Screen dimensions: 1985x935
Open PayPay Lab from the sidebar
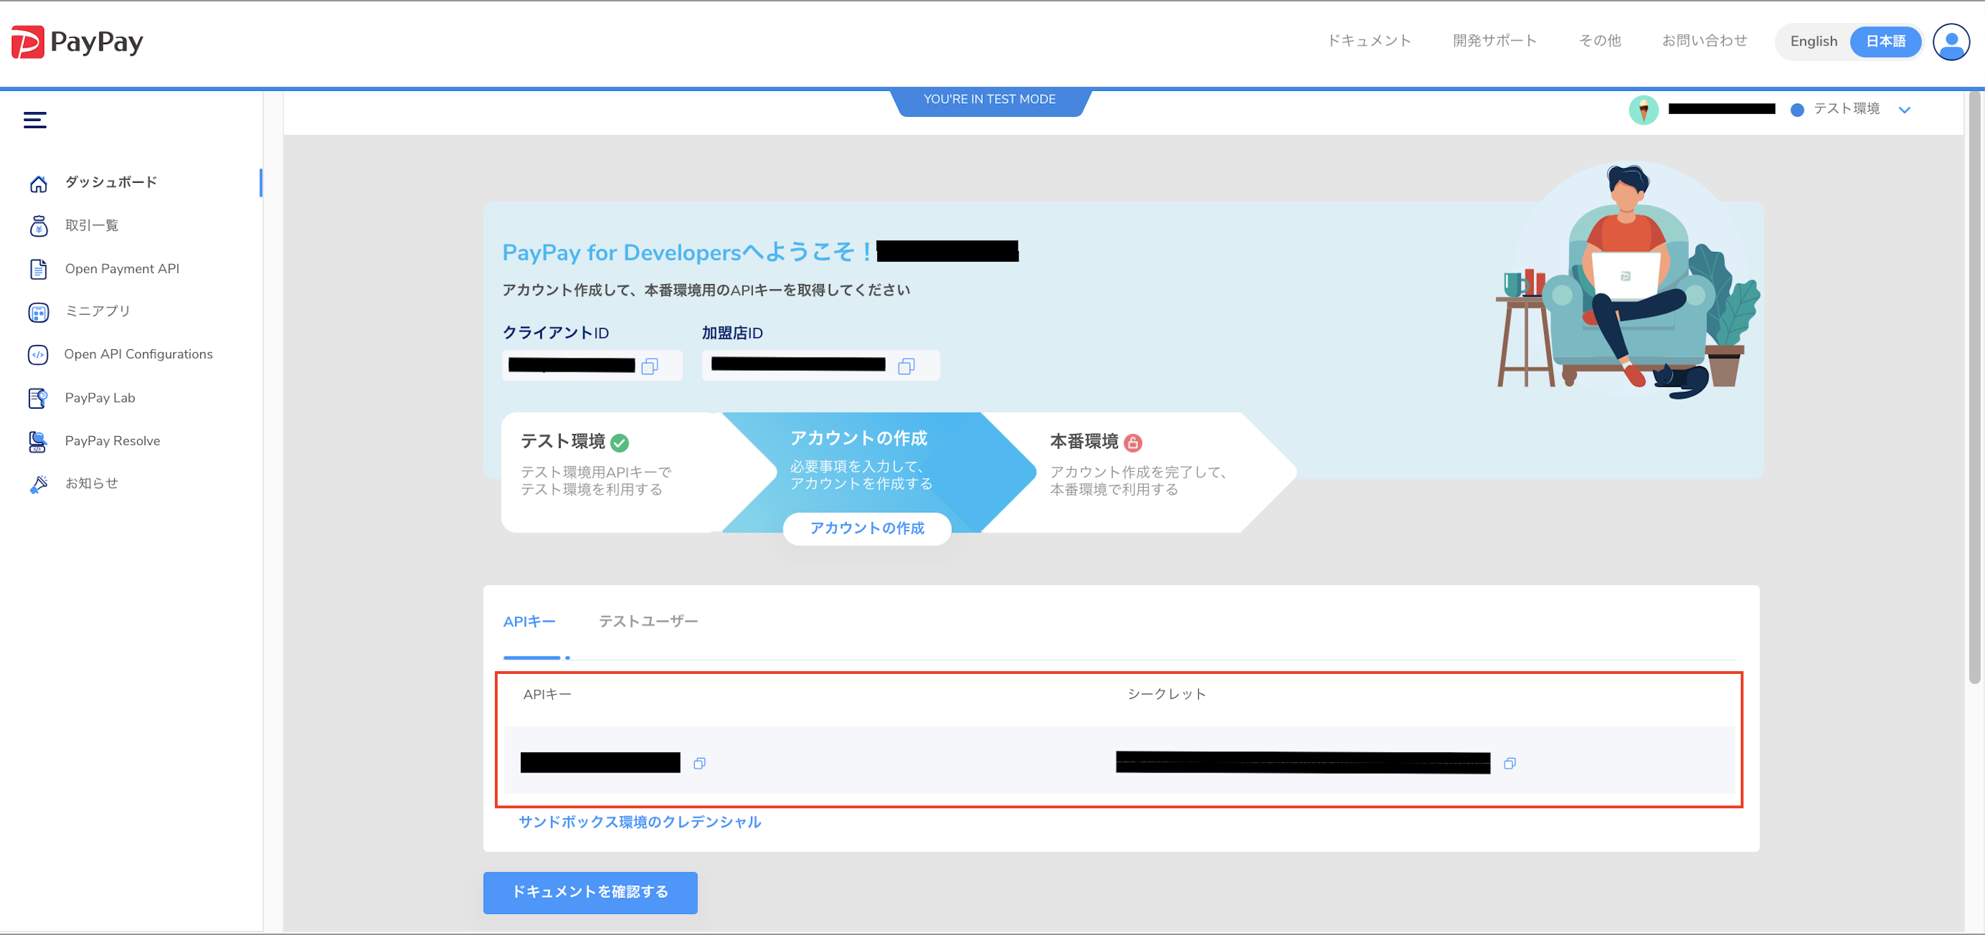pos(99,398)
